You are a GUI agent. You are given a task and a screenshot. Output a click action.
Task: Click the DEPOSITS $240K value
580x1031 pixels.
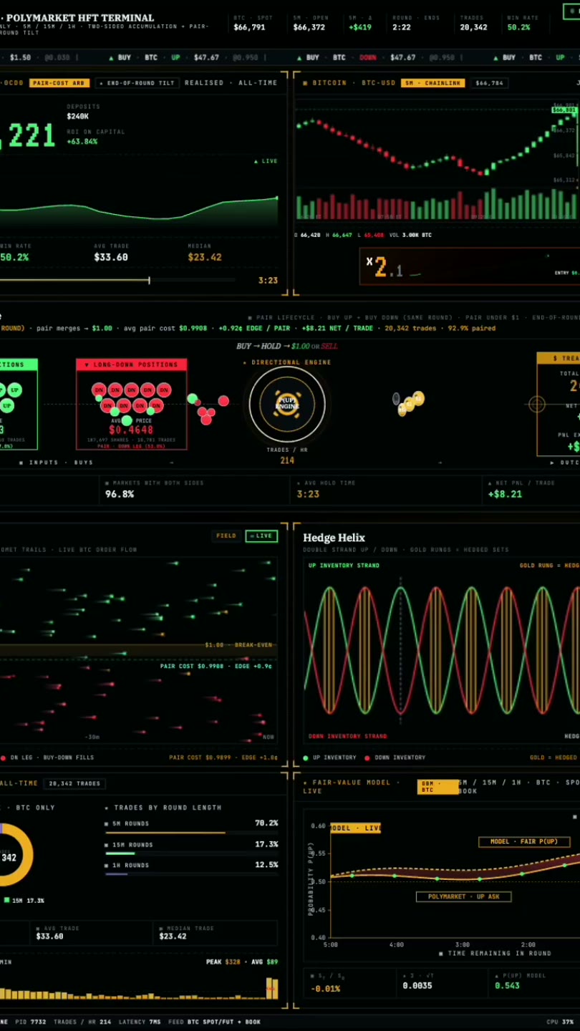coord(78,116)
